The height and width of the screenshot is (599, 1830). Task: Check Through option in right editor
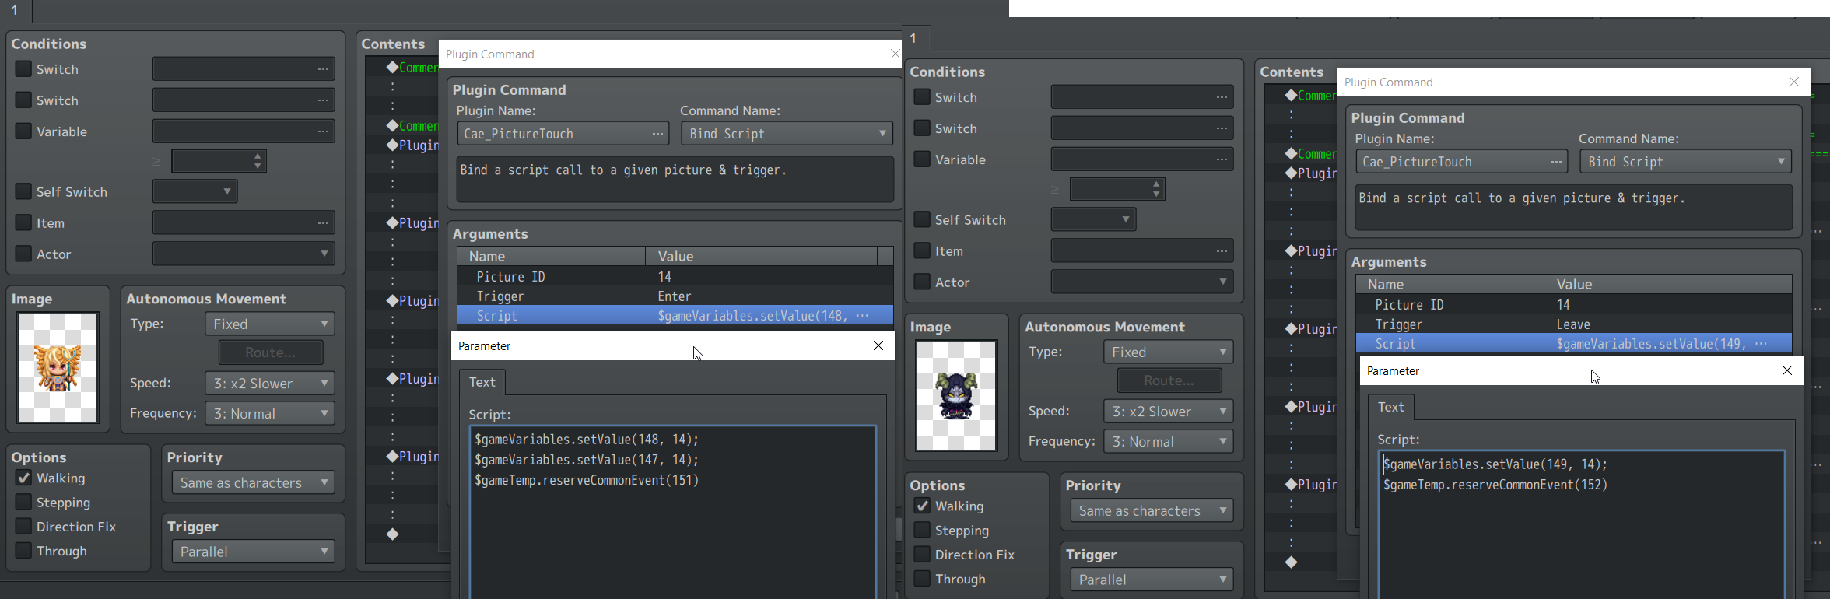pyautogui.click(x=922, y=579)
